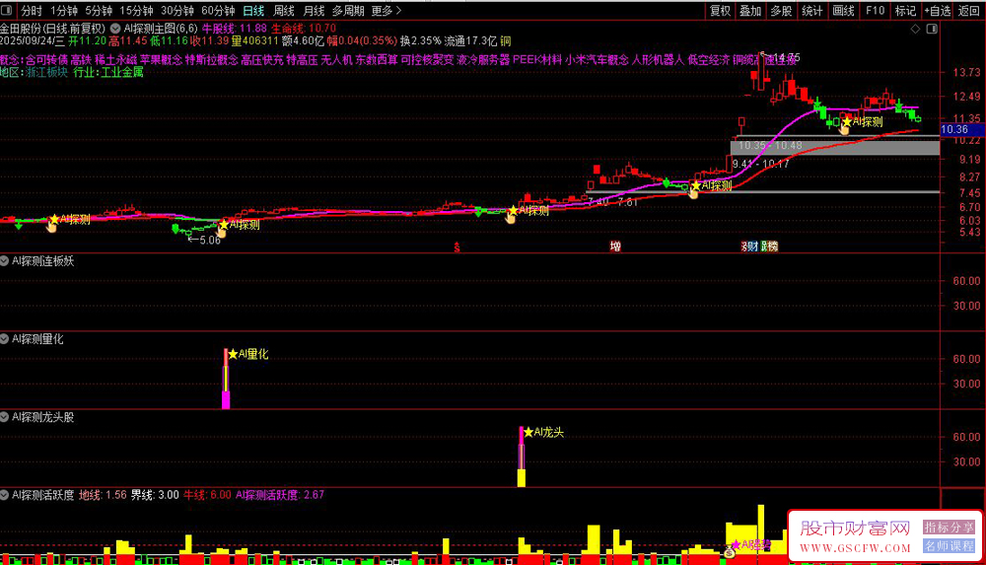This screenshot has height=565, width=986.
Task: Open AI探测主图 indicator dropdown circle
Action: tap(115, 29)
